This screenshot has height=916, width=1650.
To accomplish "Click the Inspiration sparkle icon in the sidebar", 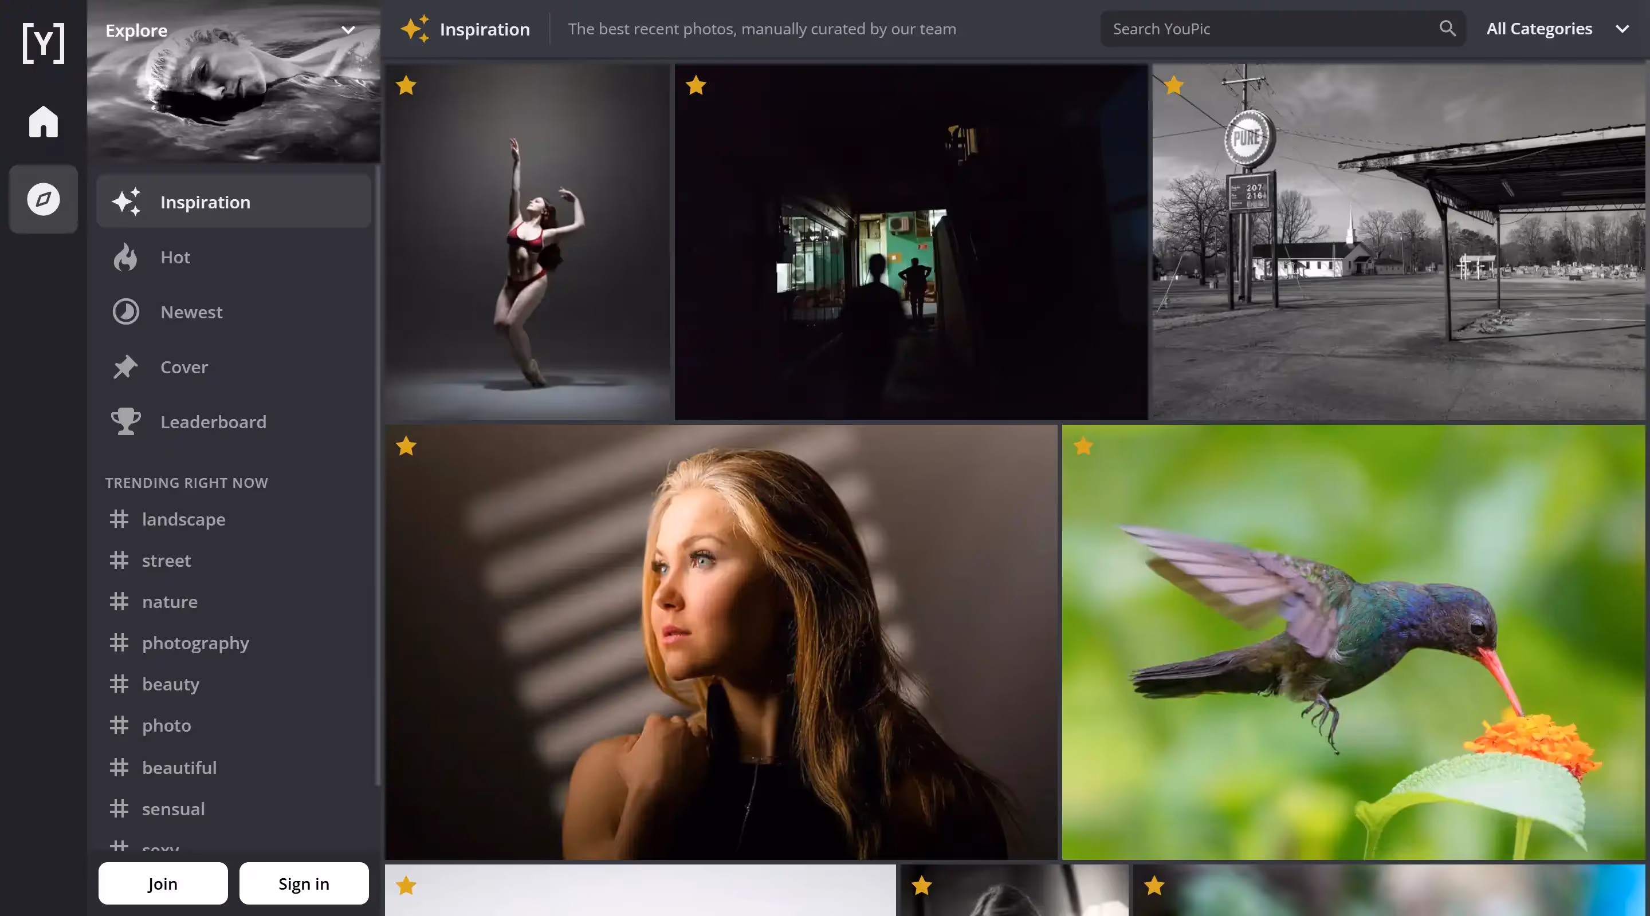I will tap(126, 202).
